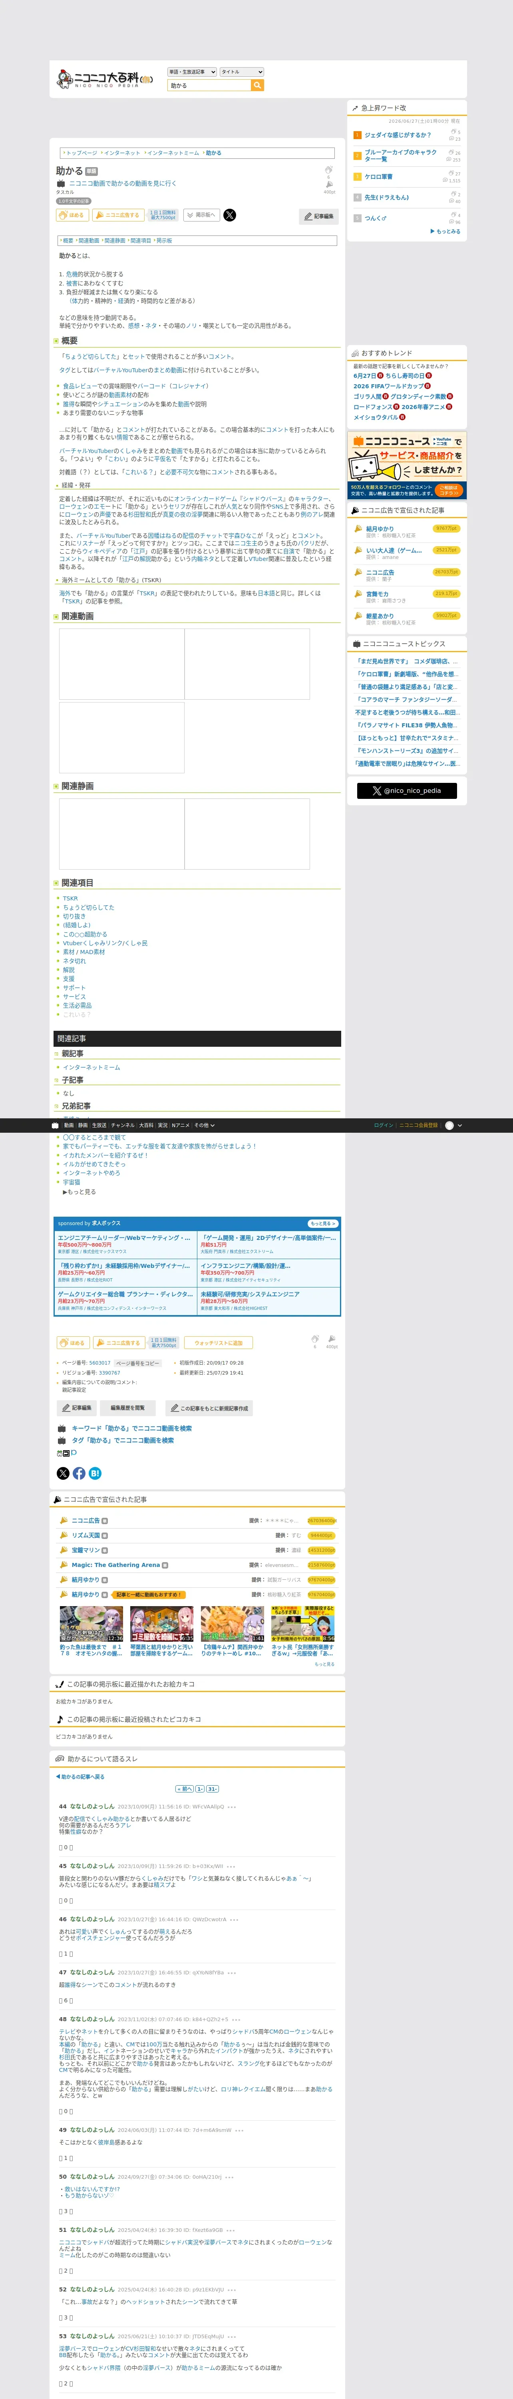Open 大百科 in the black navigation bar
513x2399 pixels.
pos(146,1125)
